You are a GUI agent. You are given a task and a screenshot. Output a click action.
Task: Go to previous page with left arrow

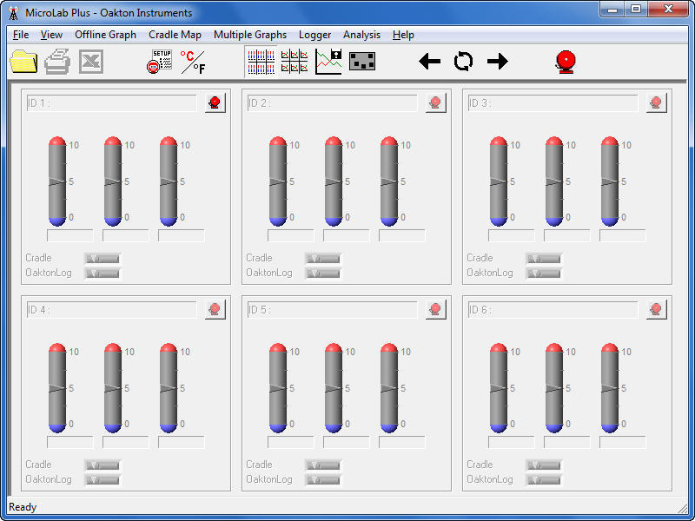[x=429, y=61]
